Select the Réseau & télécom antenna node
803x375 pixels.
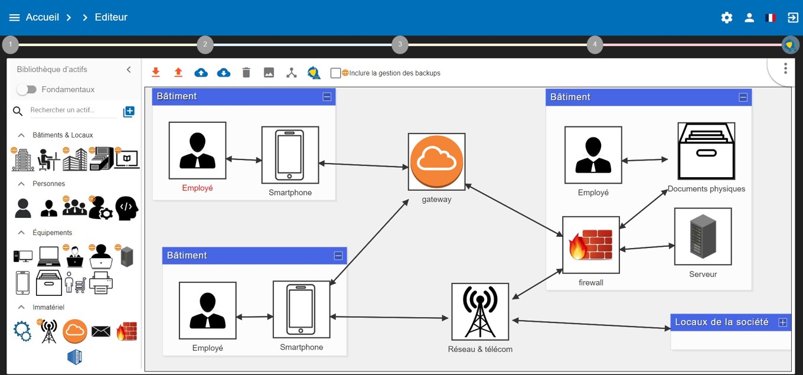[480, 312]
